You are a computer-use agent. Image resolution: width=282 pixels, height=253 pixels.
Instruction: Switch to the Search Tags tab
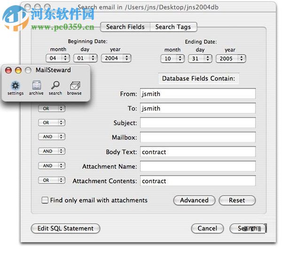tap(173, 27)
